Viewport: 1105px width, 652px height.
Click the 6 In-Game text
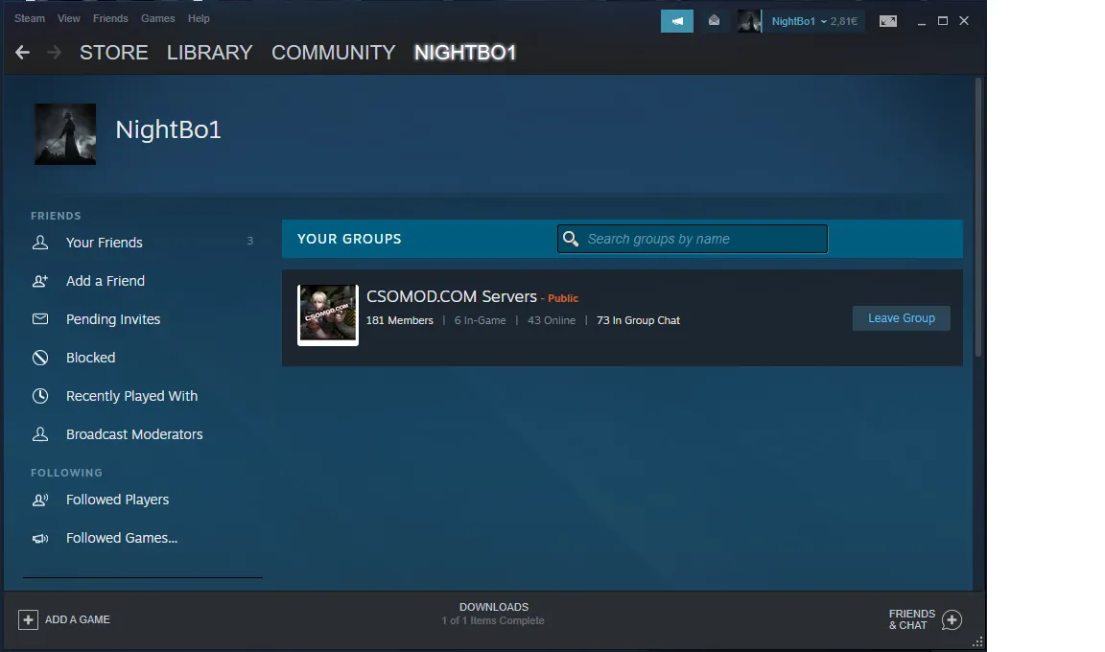pos(480,320)
